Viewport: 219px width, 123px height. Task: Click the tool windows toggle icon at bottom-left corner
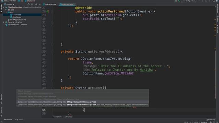tap(1, 122)
